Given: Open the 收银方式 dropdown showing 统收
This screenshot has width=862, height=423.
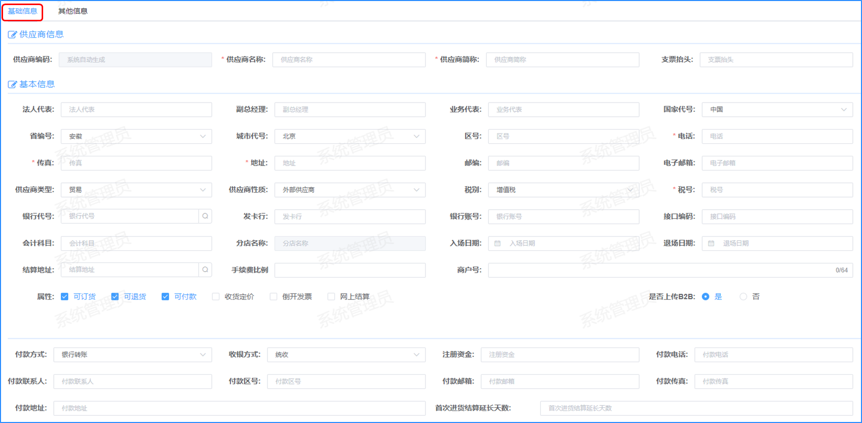Looking at the screenshot, I should click(346, 355).
